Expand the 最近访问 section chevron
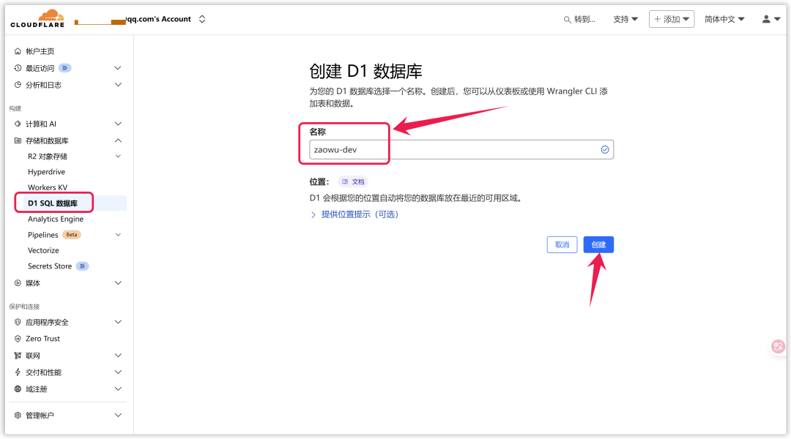 click(x=117, y=68)
